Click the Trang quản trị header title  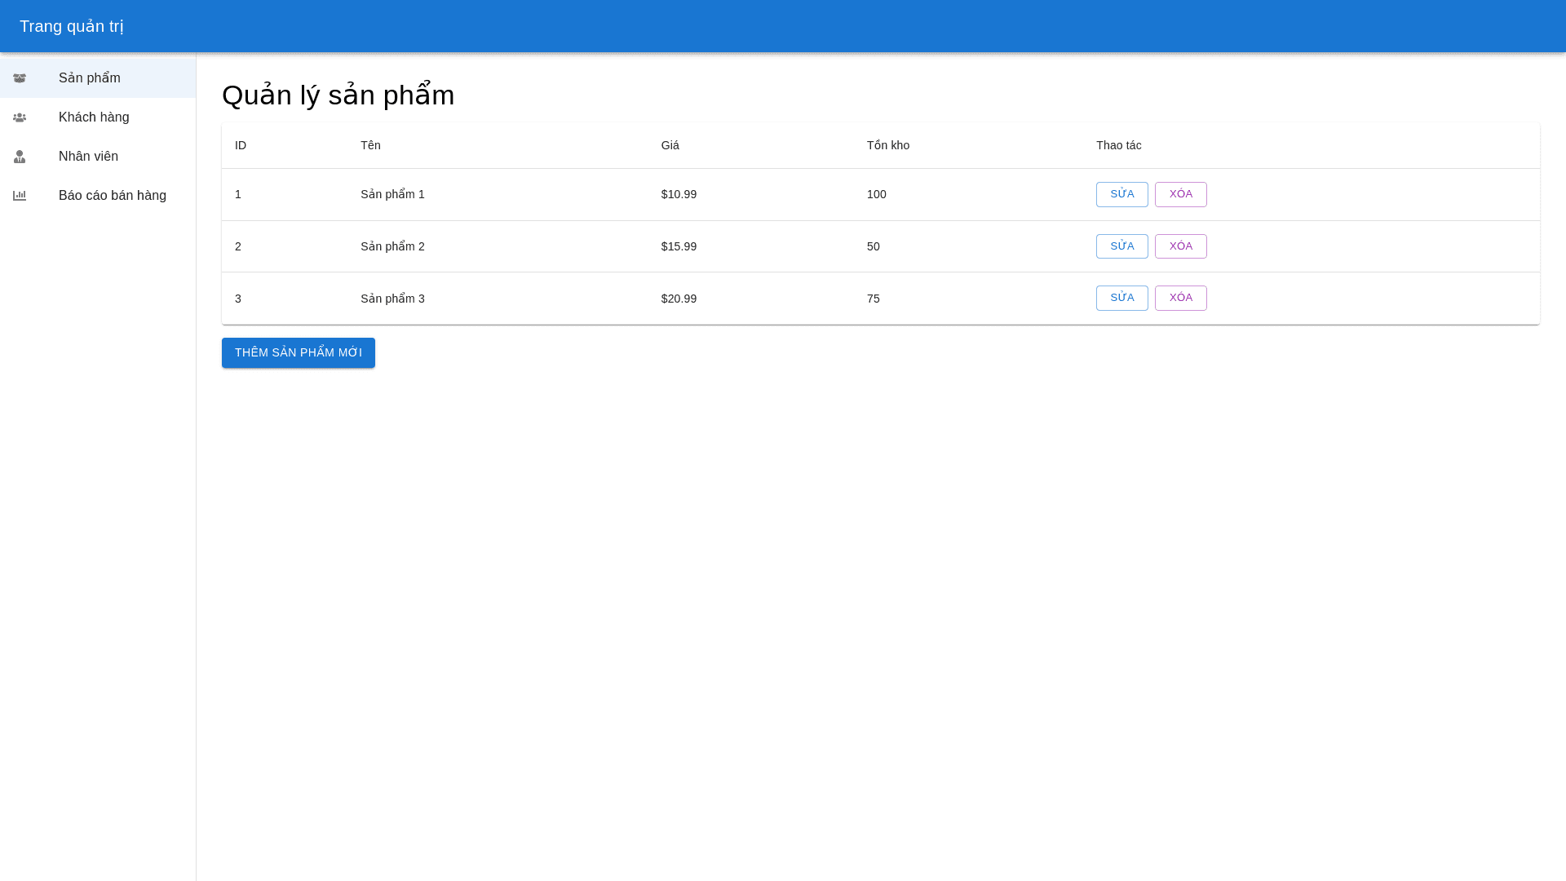pos(72,26)
